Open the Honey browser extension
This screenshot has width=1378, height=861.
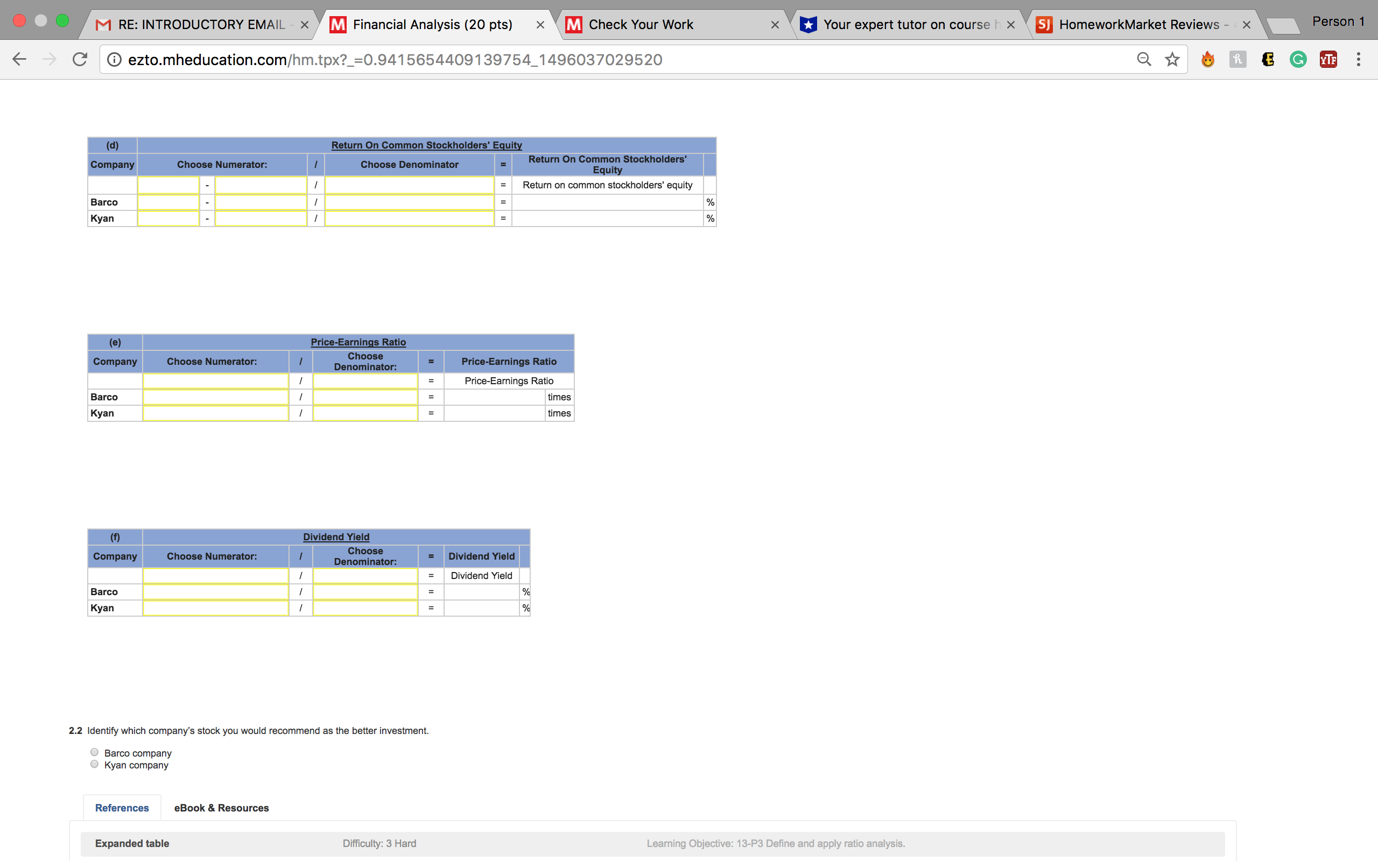click(1237, 59)
